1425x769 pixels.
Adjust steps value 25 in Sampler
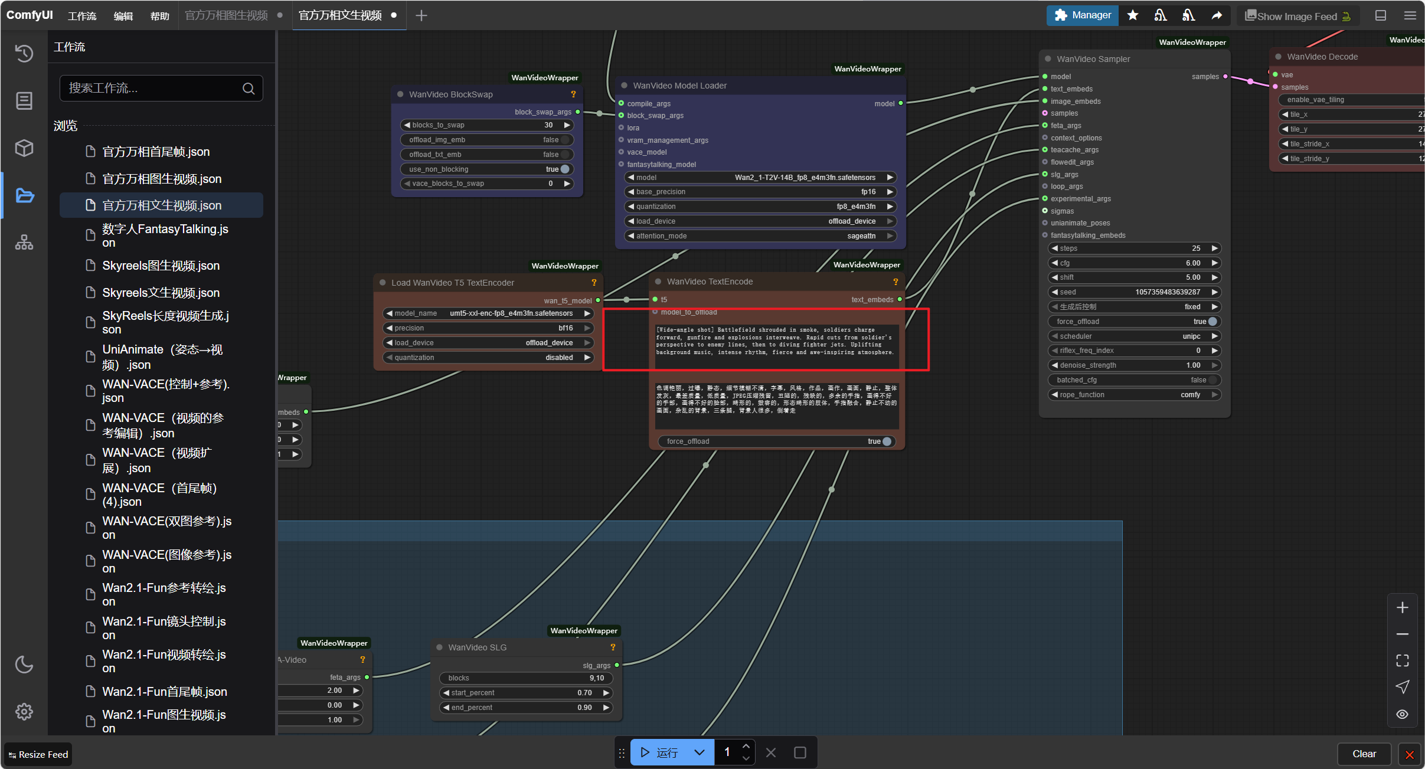click(x=1134, y=248)
